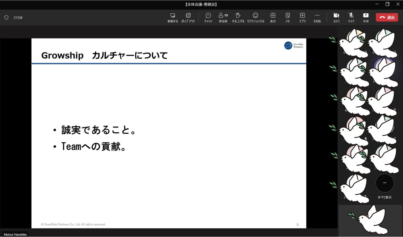The width and height of the screenshot is (403, 237).
Task: Click the shield security icon beside the timer
Action: (x=6, y=17)
